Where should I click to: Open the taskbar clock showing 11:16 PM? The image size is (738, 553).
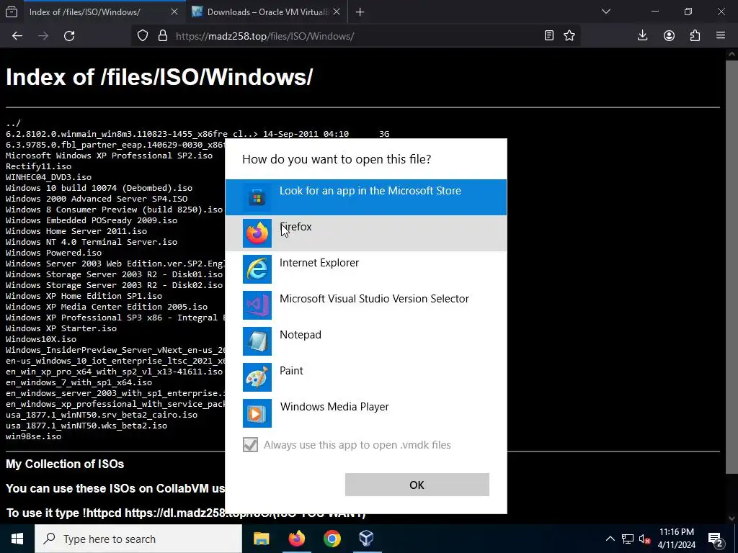(677, 539)
